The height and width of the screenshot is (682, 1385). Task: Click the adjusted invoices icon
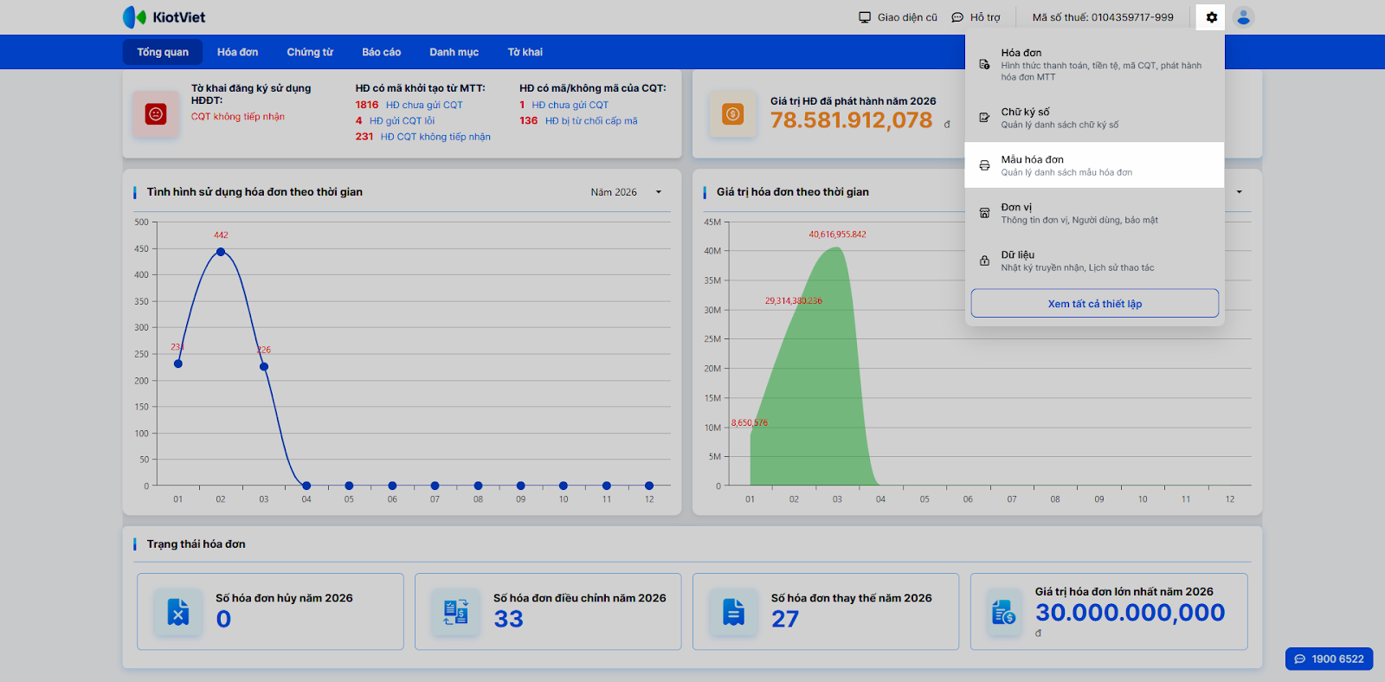[x=455, y=612]
